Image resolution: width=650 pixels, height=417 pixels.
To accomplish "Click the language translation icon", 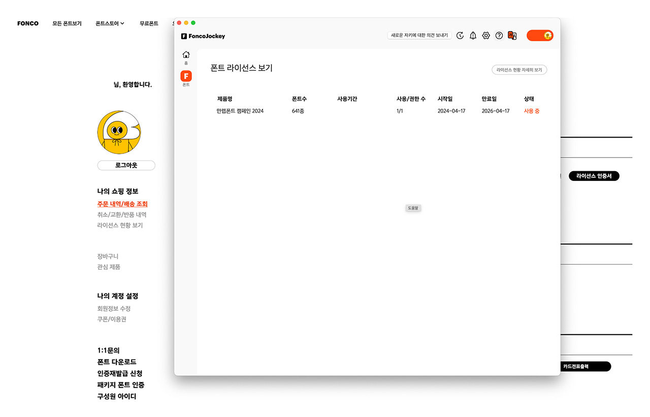I will (x=512, y=36).
